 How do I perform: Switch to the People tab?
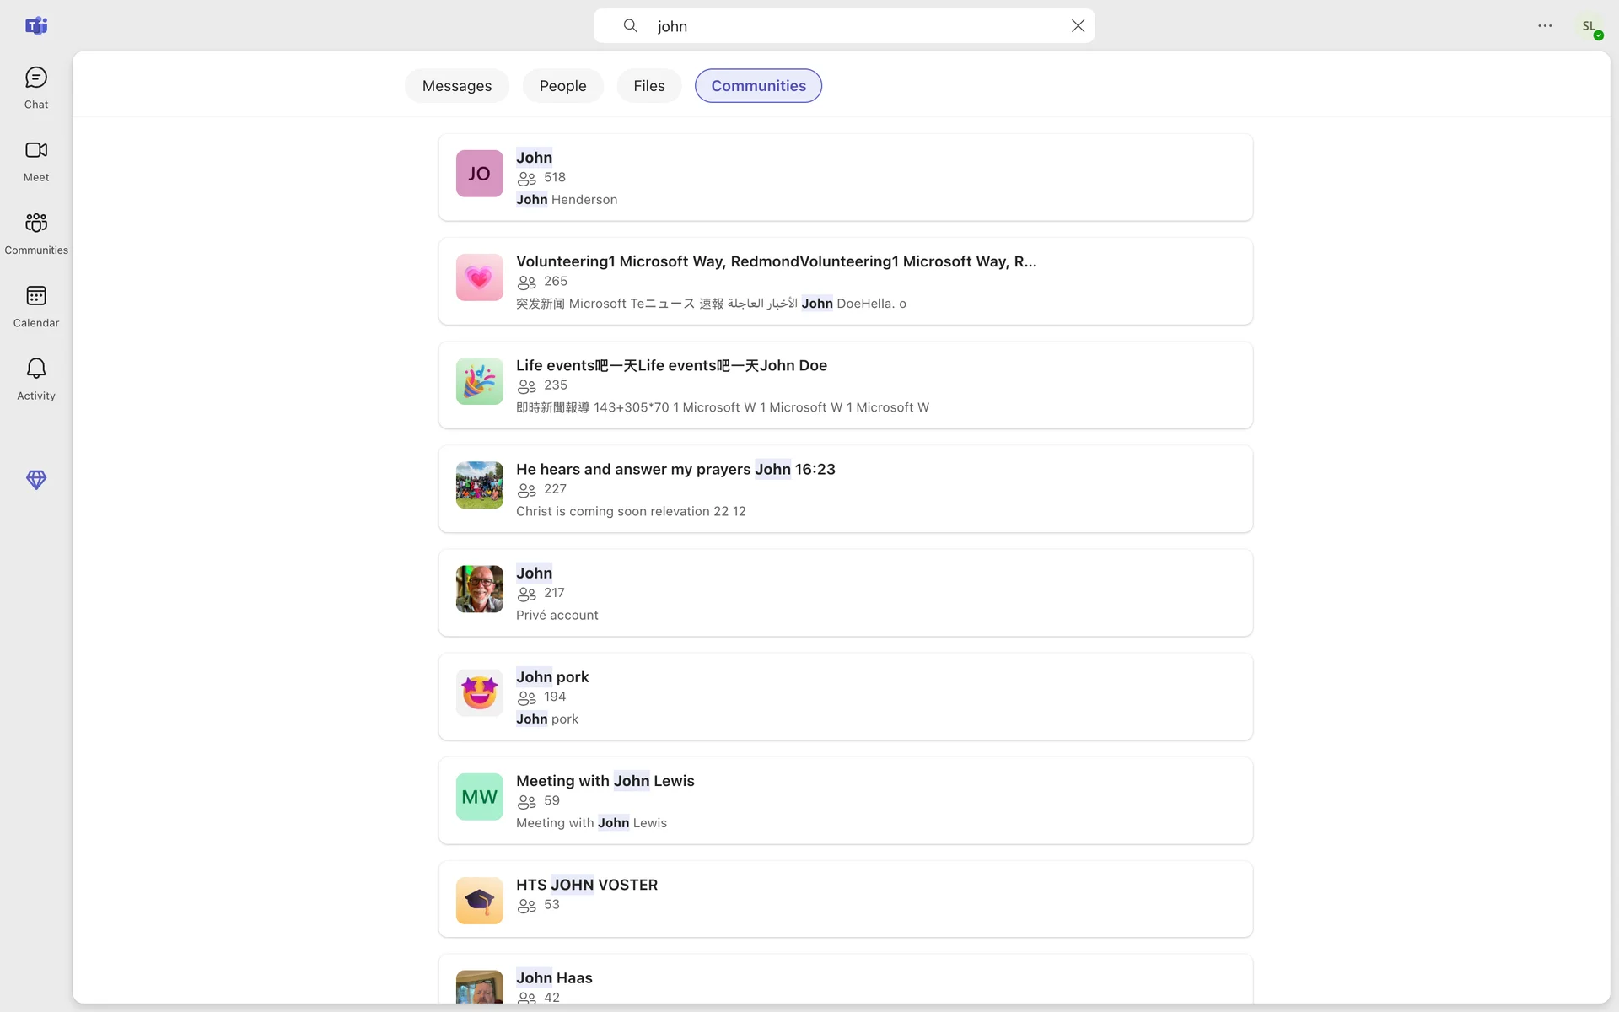562,86
